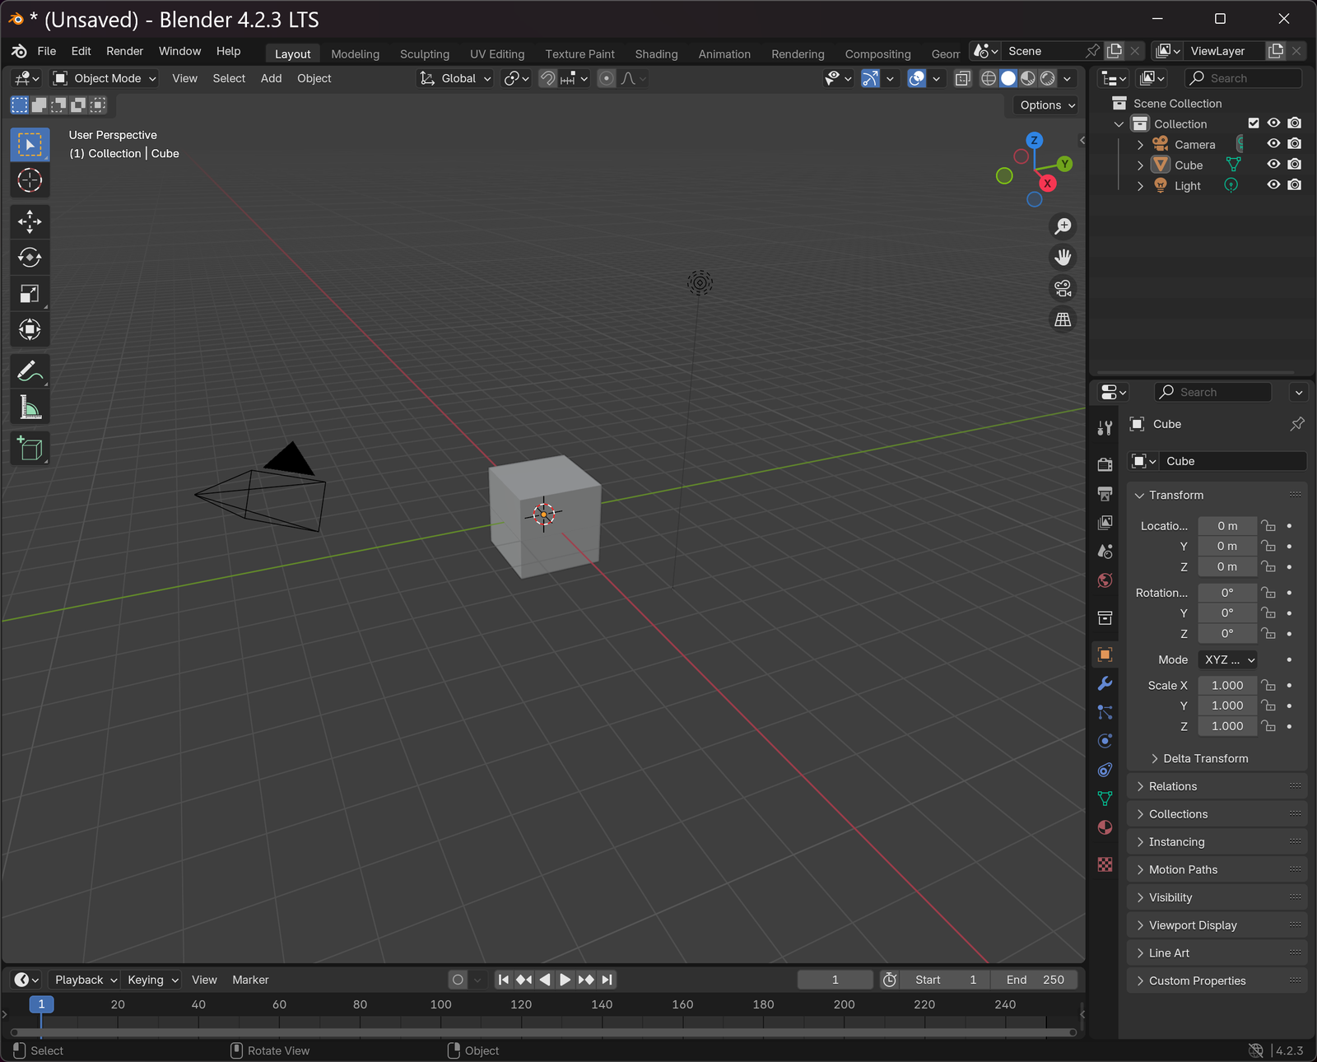Open the Texture properties checker tab
Image resolution: width=1317 pixels, height=1062 pixels.
click(1105, 864)
